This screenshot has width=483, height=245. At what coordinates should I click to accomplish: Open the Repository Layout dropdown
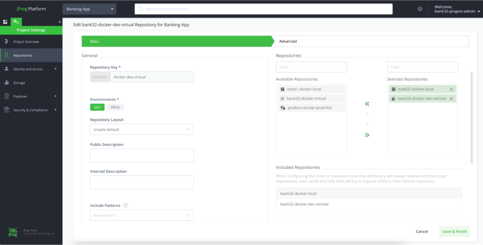(x=142, y=129)
